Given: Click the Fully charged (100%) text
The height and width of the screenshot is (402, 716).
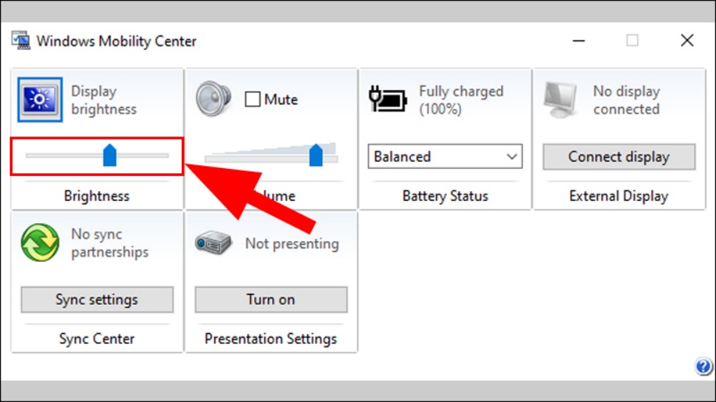Looking at the screenshot, I should click(x=461, y=100).
